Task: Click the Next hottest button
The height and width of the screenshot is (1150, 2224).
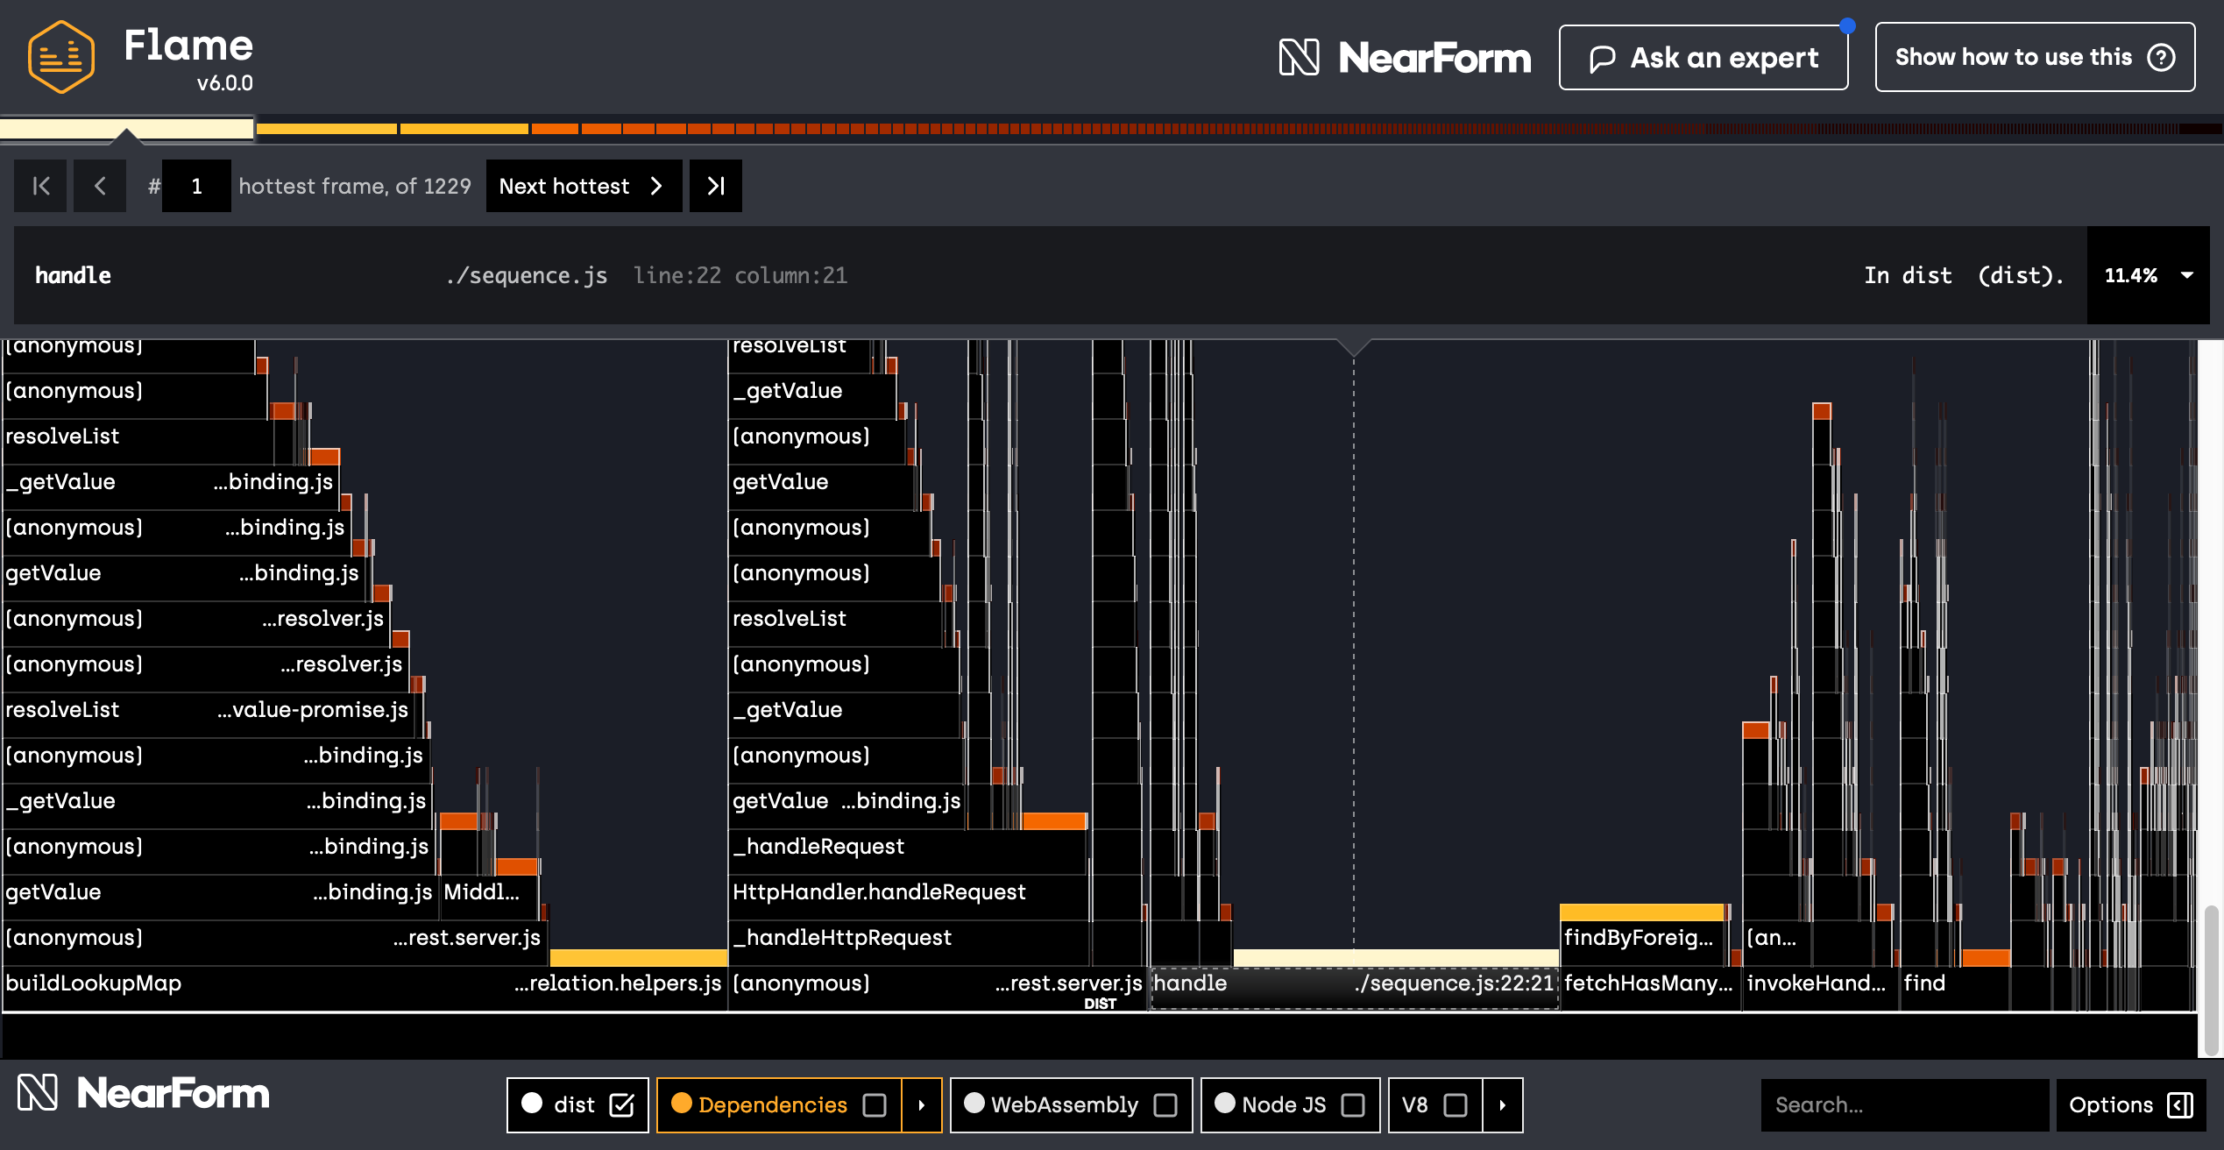Action: (x=583, y=186)
